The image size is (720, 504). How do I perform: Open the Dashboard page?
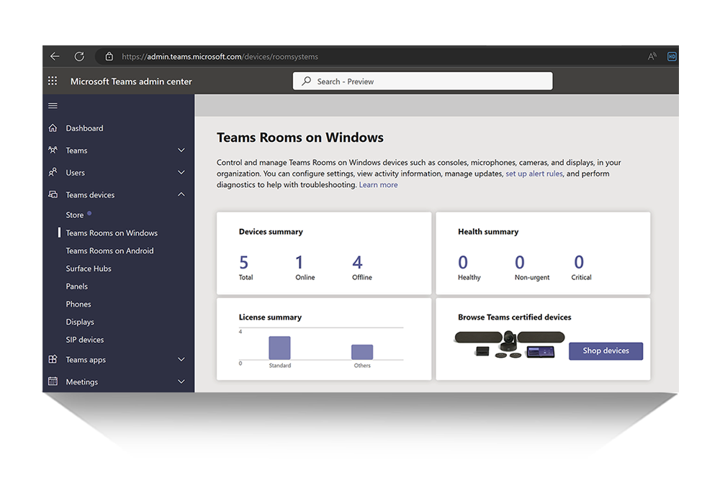click(84, 128)
